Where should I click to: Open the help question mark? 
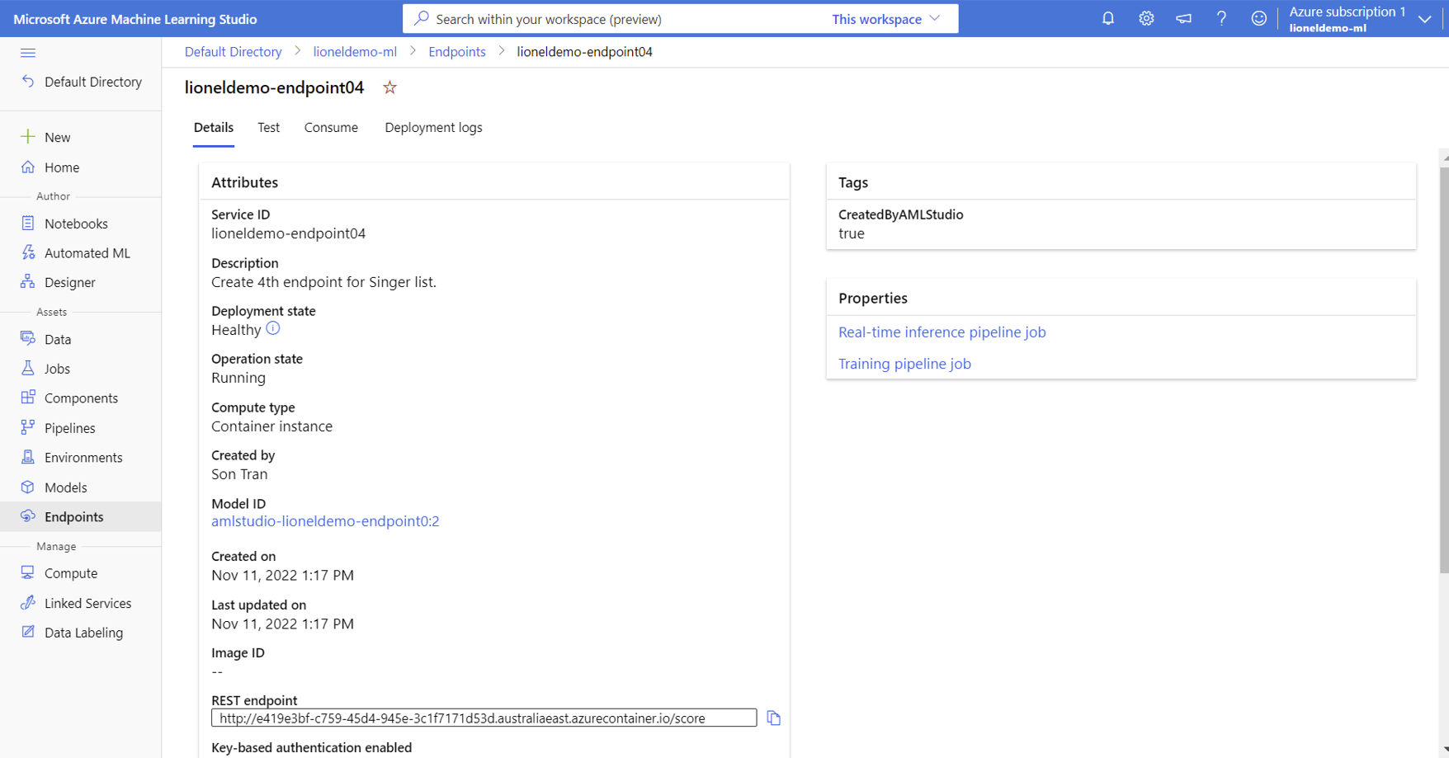tap(1221, 18)
